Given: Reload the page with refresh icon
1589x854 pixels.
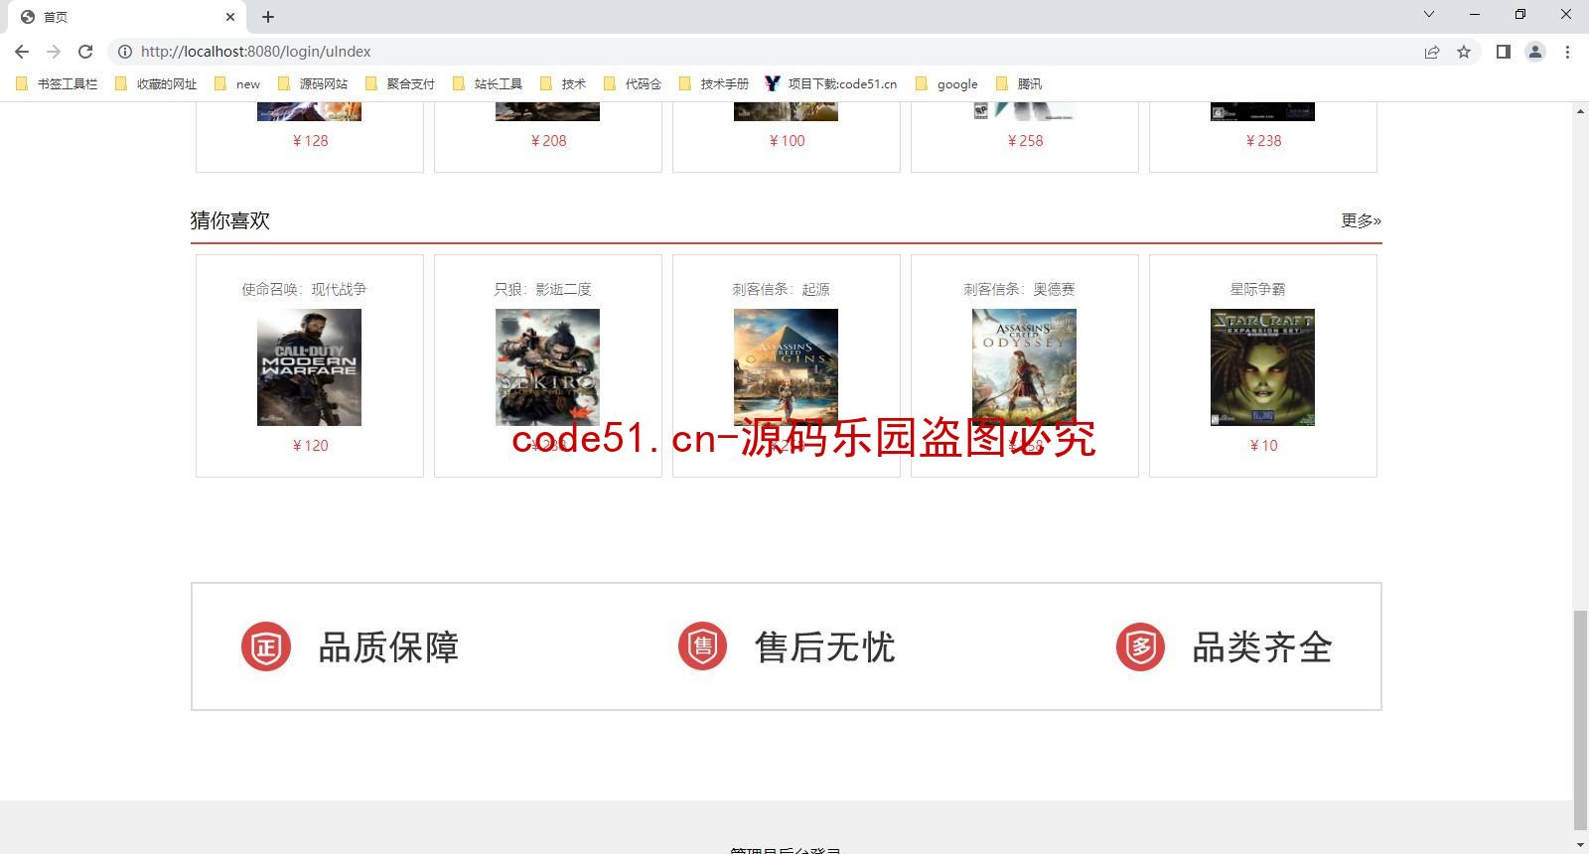Looking at the screenshot, I should tap(85, 52).
